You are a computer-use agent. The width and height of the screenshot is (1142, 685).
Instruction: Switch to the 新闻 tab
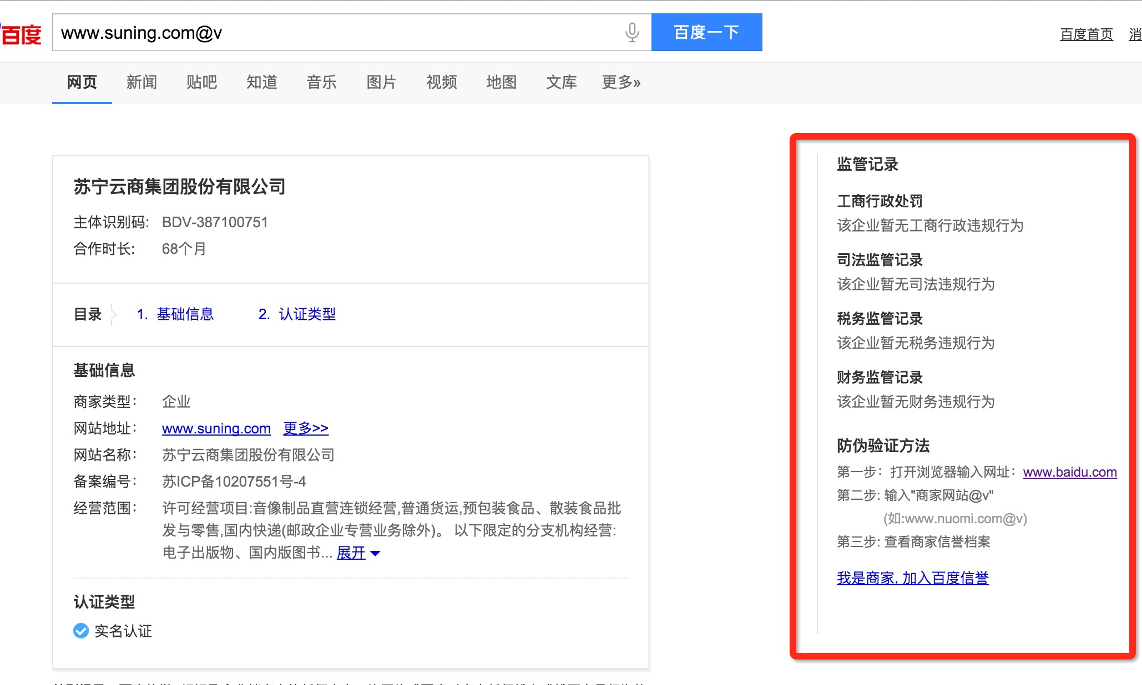coord(142,83)
